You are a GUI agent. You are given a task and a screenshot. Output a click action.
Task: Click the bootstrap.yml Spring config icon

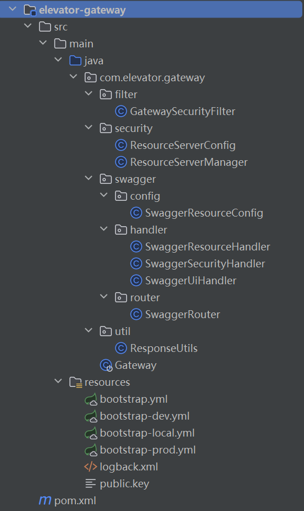click(91, 399)
